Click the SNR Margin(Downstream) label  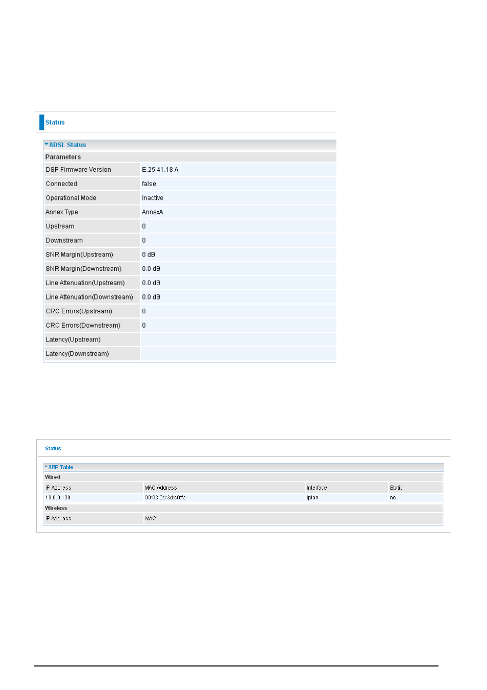click(84, 269)
